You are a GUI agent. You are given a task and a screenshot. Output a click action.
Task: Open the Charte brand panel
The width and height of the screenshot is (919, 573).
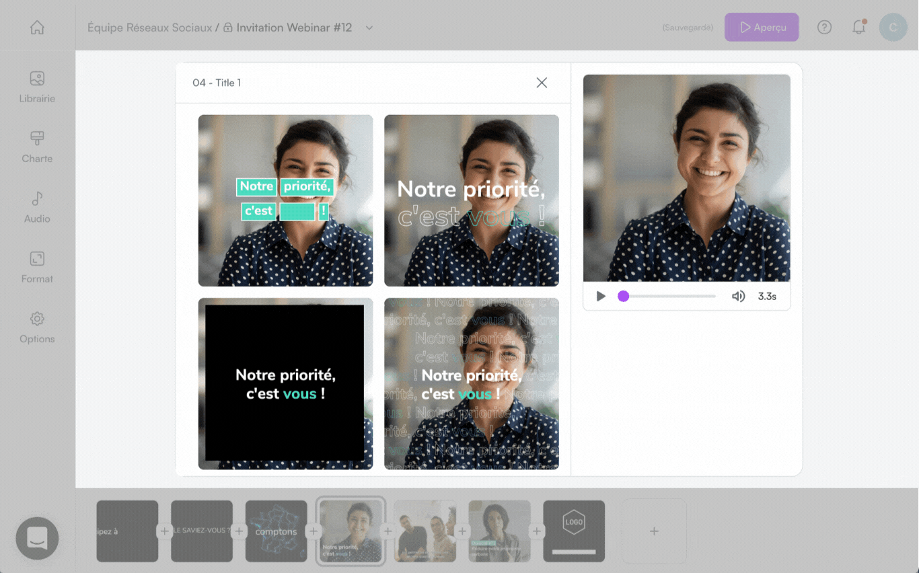pyautogui.click(x=37, y=147)
